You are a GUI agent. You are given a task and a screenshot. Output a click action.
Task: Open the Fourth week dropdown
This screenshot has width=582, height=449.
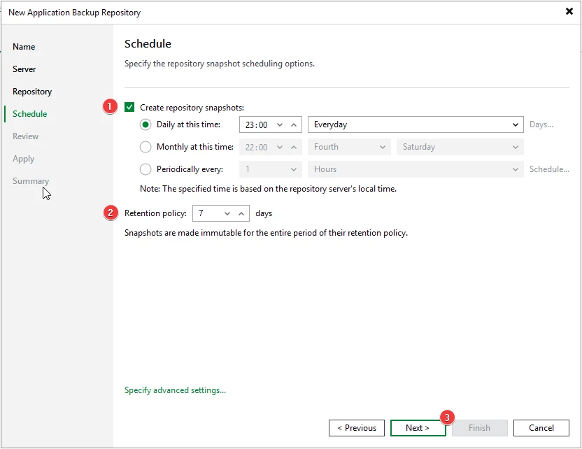pyautogui.click(x=349, y=147)
